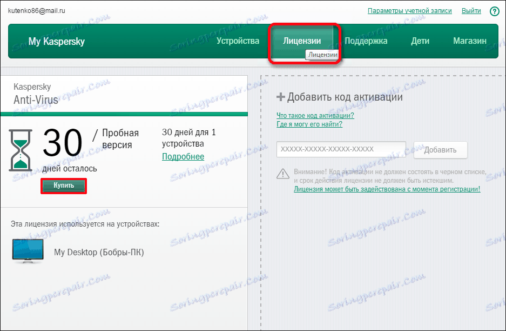Open 'Где я могу его найти?' link
506x331 pixels.
pyautogui.click(x=309, y=124)
